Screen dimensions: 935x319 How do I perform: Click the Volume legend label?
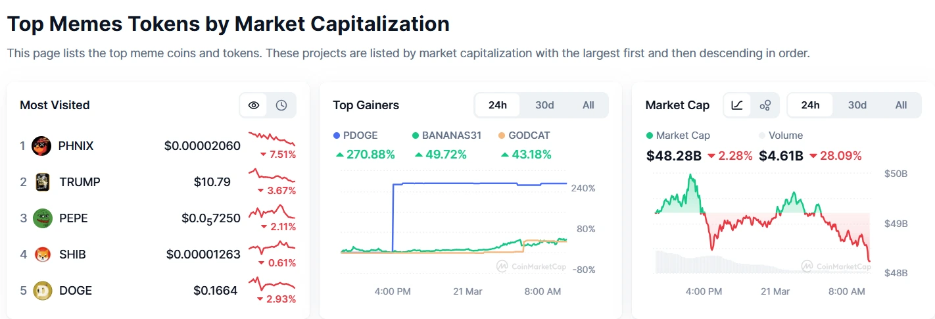(x=786, y=135)
